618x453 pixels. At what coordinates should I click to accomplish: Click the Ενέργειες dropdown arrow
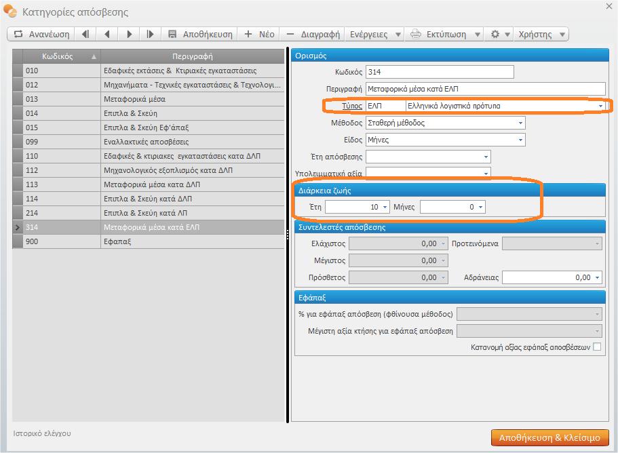(x=398, y=35)
